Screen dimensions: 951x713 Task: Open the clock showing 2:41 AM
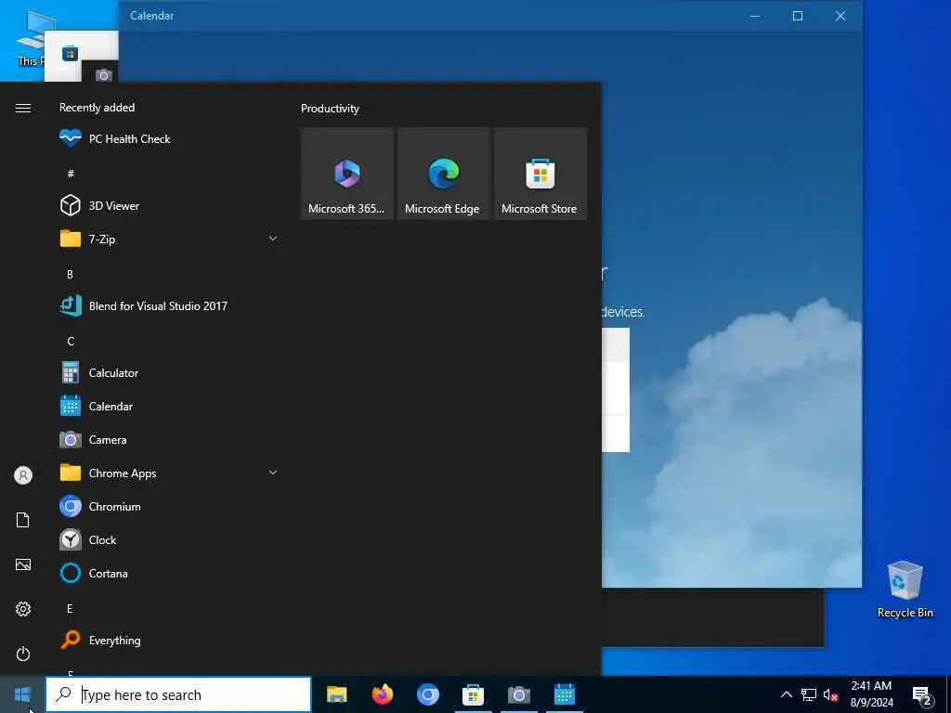pyautogui.click(x=871, y=694)
